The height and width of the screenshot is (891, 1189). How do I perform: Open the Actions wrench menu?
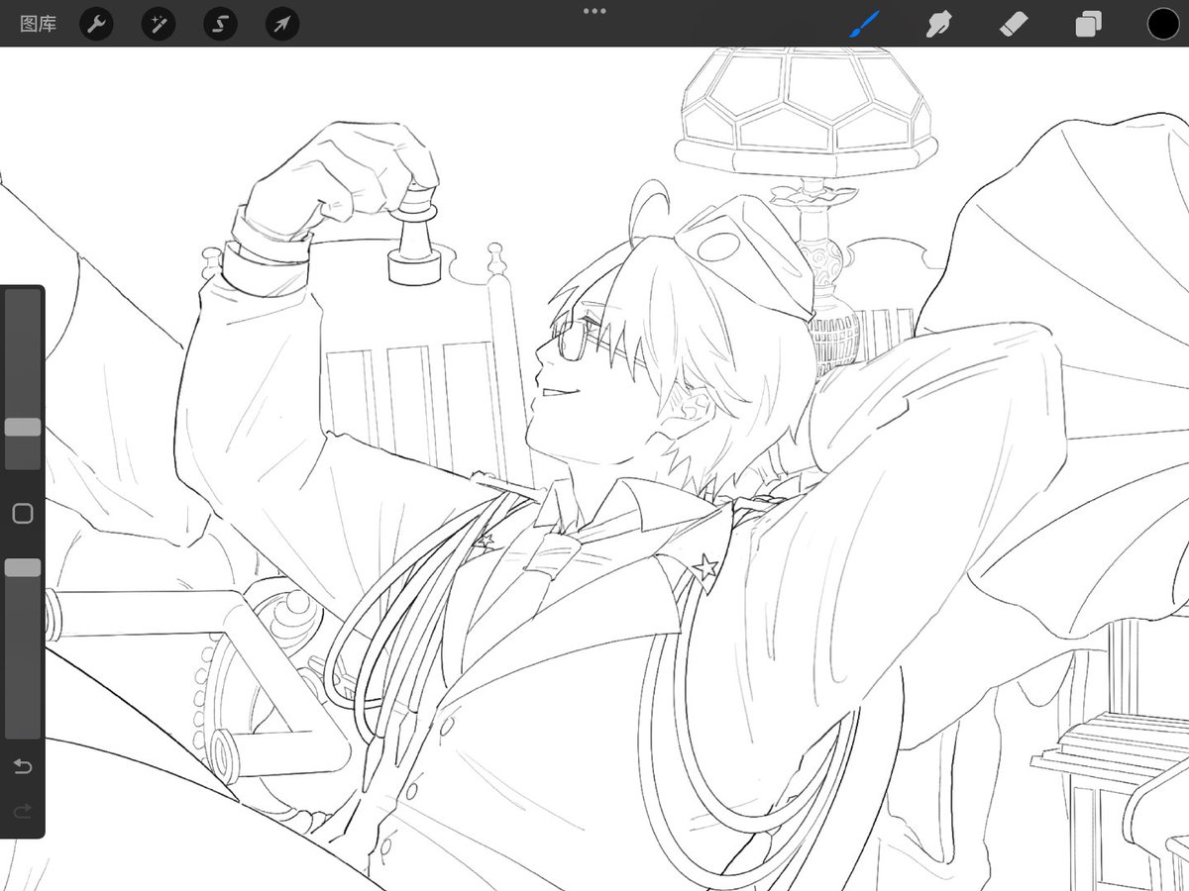pyautogui.click(x=96, y=24)
